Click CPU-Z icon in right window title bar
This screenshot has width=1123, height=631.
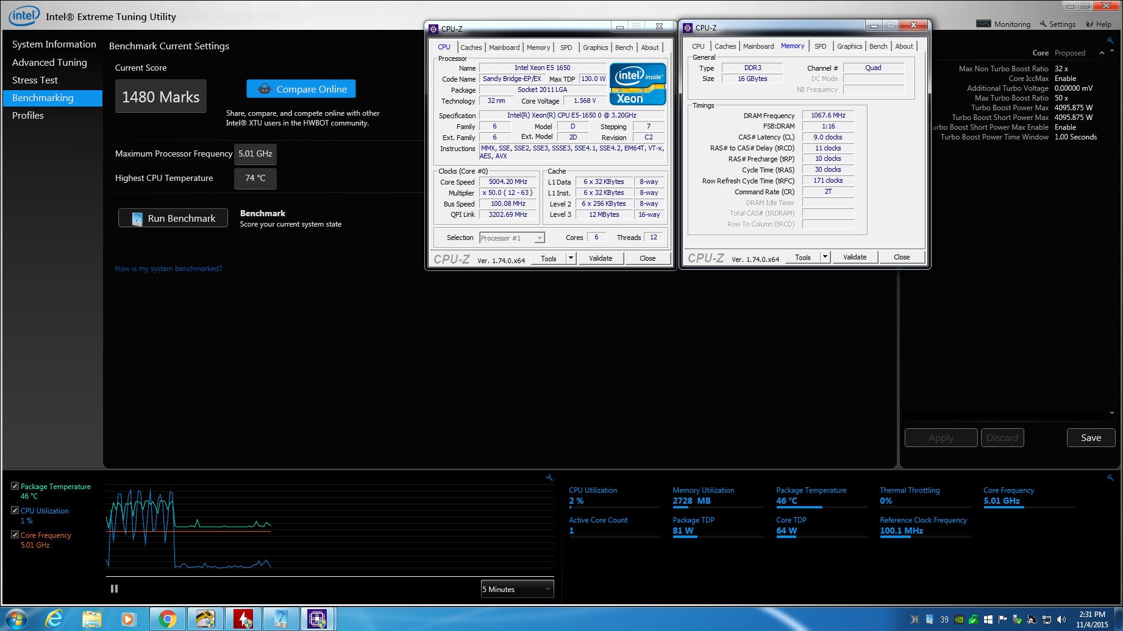688,27
